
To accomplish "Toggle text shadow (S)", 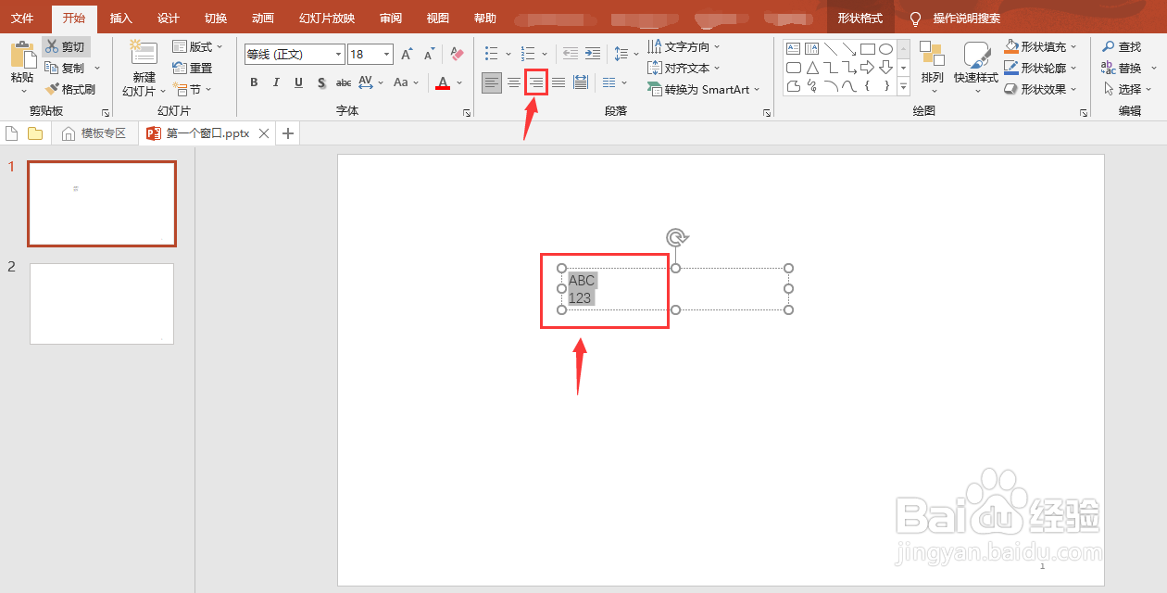I will point(321,82).
